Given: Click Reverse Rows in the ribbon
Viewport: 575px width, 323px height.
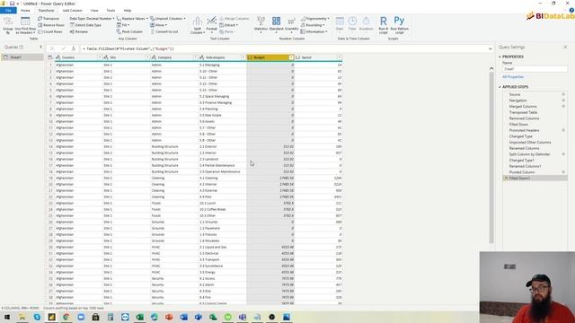Looking at the screenshot, I should pyautogui.click(x=51, y=25).
